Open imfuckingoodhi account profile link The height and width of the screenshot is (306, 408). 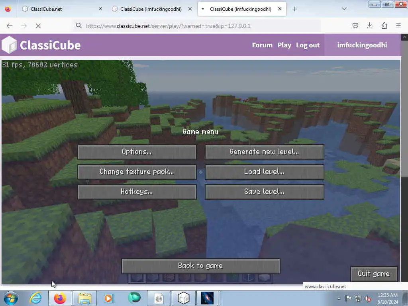362,45
